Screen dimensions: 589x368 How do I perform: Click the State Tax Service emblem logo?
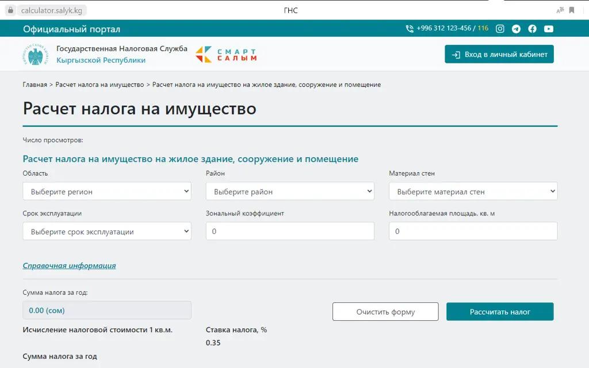point(33,54)
